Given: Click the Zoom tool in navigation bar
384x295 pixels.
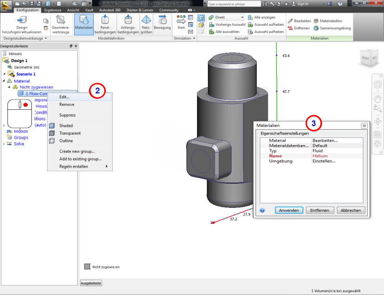Looking at the screenshot, I should 377,108.
